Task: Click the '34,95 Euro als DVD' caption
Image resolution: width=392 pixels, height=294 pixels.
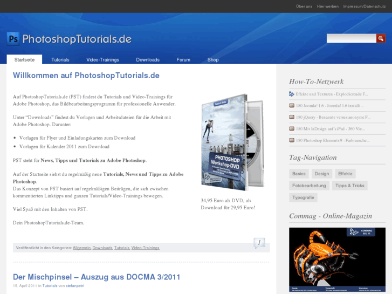Action: point(228,204)
